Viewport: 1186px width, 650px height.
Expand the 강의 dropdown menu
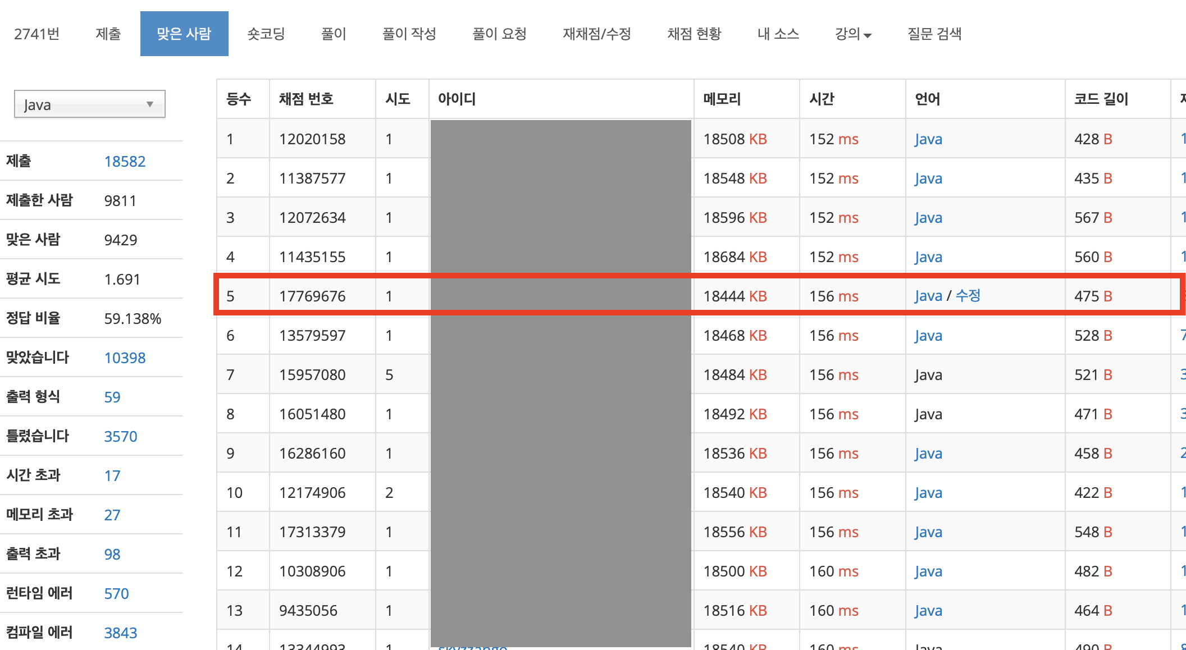point(852,34)
